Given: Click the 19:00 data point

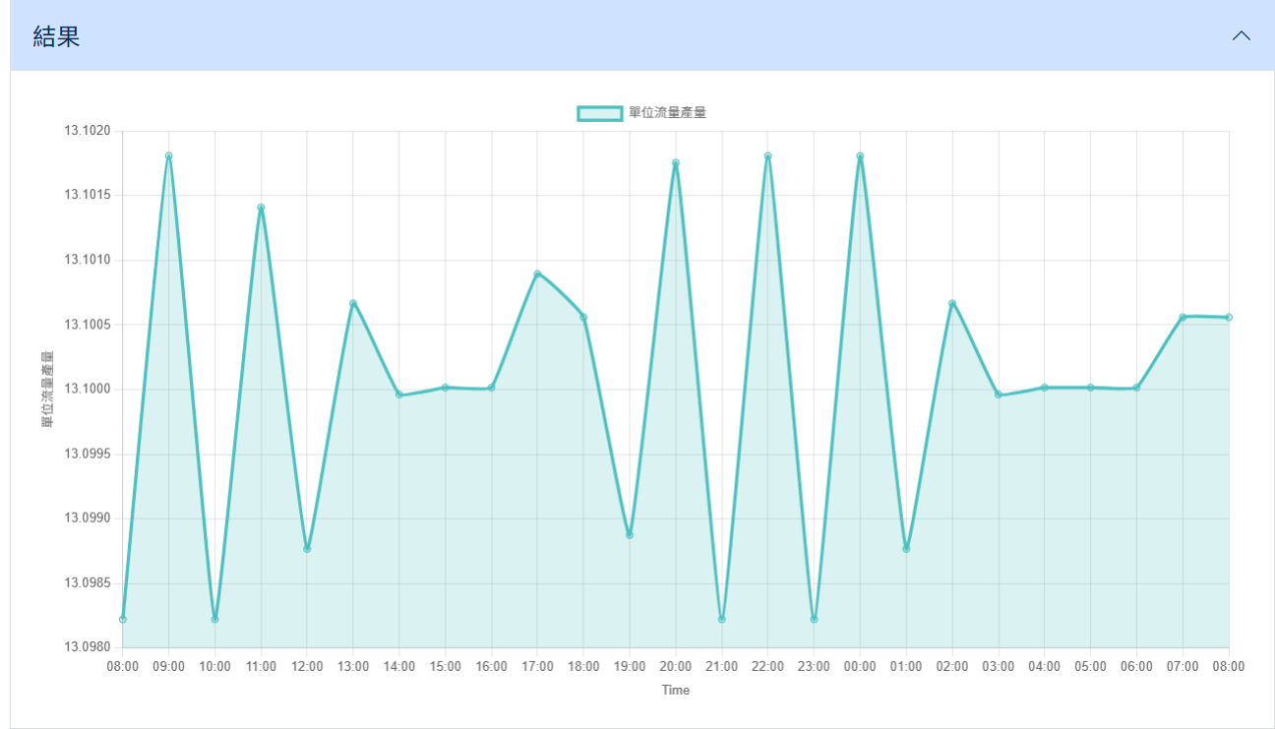Looking at the screenshot, I should [x=630, y=535].
